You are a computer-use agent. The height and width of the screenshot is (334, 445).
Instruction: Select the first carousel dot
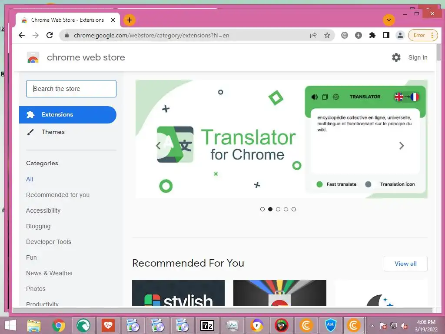coord(262,209)
